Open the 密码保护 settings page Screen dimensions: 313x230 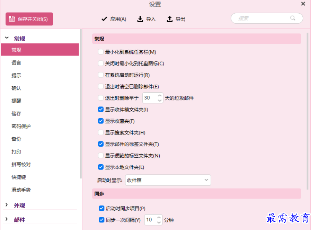click(x=21, y=126)
